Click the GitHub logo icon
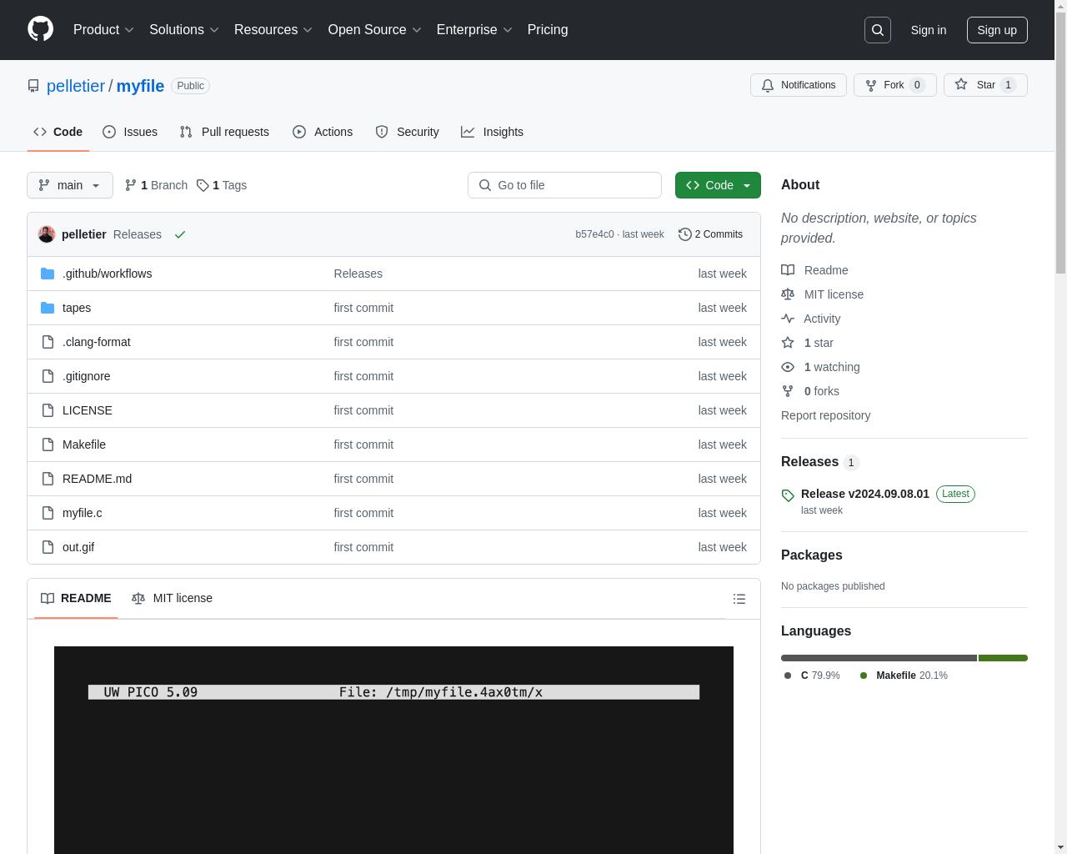Viewport: 1067px width, 854px height. tap(40, 29)
